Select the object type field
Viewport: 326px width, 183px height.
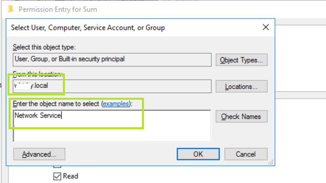tap(112, 59)
